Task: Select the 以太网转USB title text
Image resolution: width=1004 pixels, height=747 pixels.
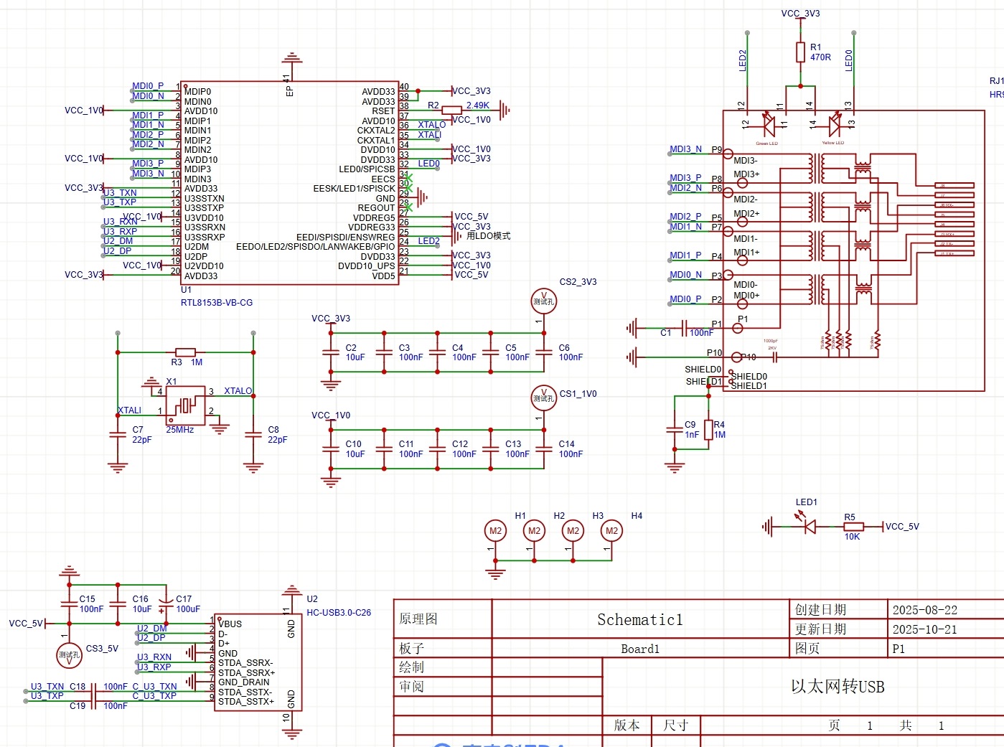Action: click(x=838, y=687)
